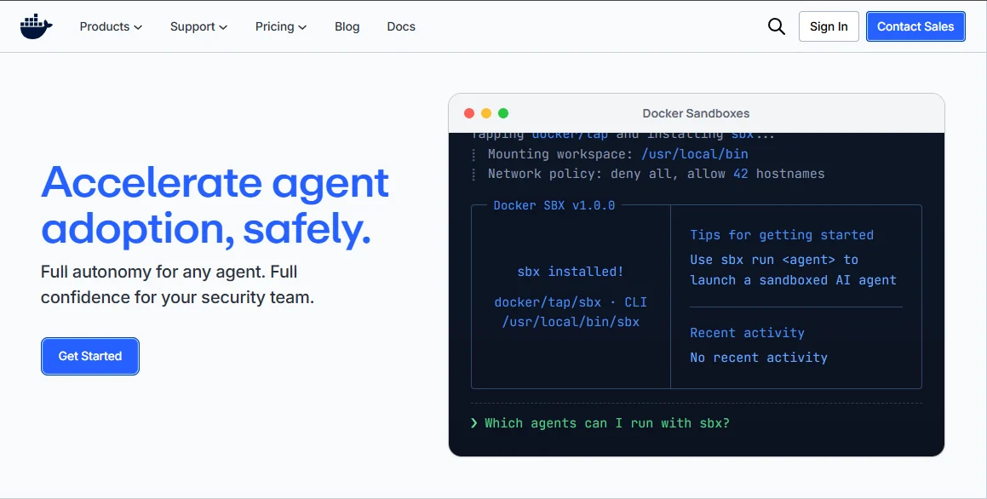Click the 'Accelerate agent adoption, safely.' headline

[215, 205]
